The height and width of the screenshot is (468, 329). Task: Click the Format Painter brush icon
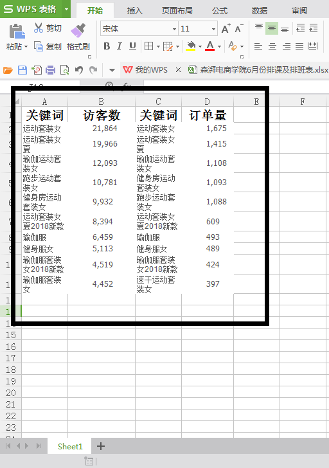(x=78, y=30)
